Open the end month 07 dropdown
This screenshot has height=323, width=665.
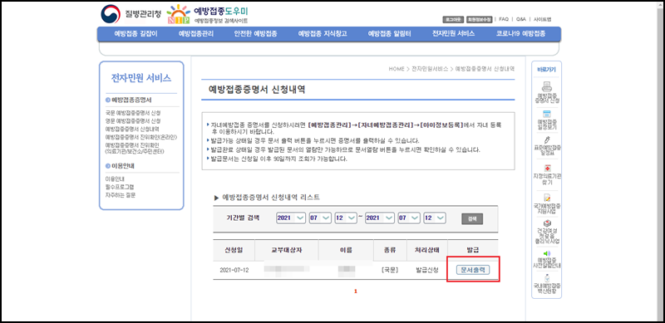pos(409,218)
